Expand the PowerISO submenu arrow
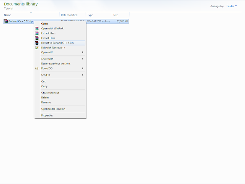Screen dimensions: 245x184 (x=83, y=68)
